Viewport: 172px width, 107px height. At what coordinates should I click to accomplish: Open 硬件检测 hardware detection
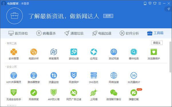click(134, 54)
